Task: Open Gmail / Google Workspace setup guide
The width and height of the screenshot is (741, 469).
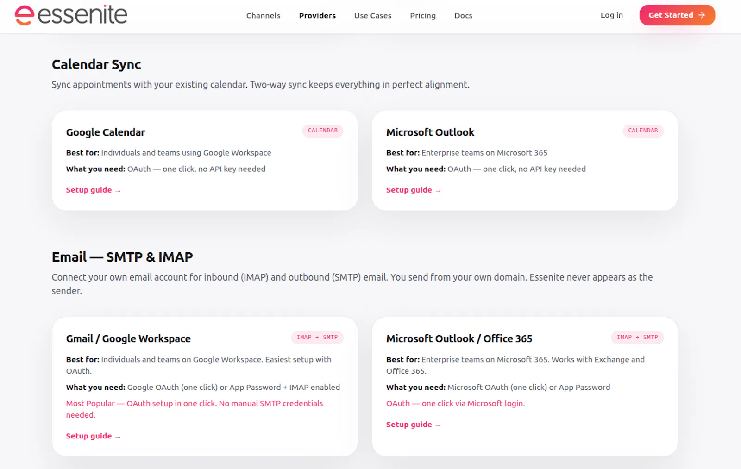Action: (x=93, y=436)
